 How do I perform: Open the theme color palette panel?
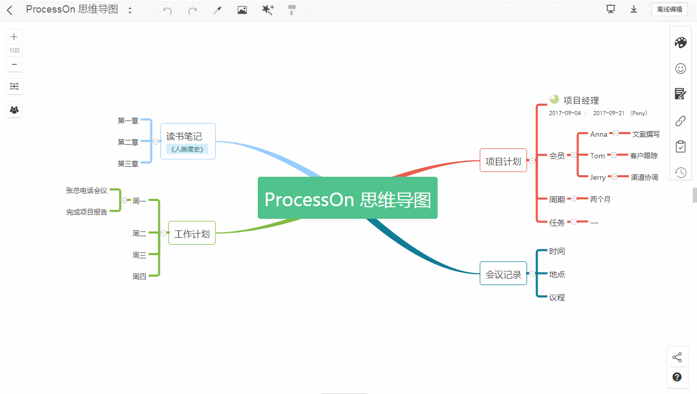pos(681,43)
